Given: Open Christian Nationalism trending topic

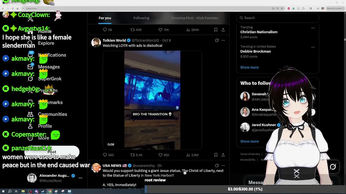Looking at the screenshot, I should tap(259, 32).
